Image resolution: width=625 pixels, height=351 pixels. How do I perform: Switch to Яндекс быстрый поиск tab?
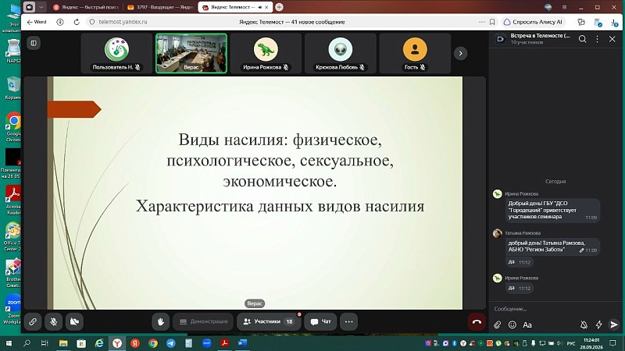[x=86, y=7]
